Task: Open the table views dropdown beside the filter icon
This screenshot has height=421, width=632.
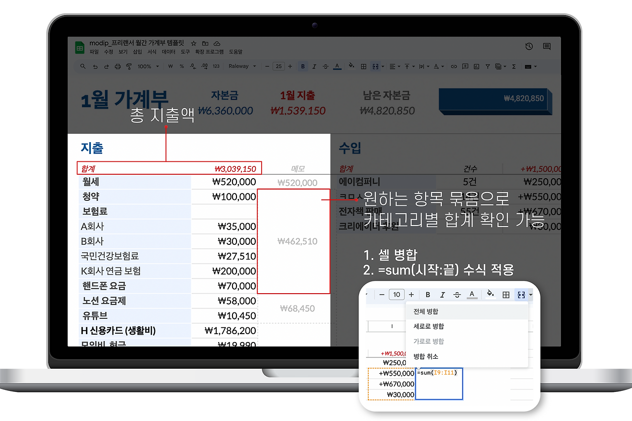Action: [x=500, y=66]
